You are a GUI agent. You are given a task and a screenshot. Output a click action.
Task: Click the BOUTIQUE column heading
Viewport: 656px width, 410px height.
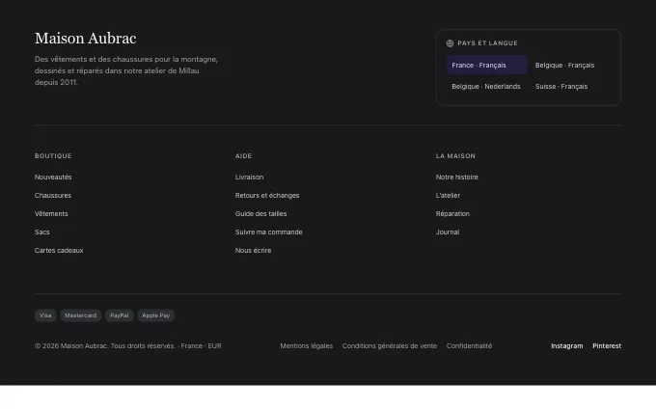tap(53, 156)
